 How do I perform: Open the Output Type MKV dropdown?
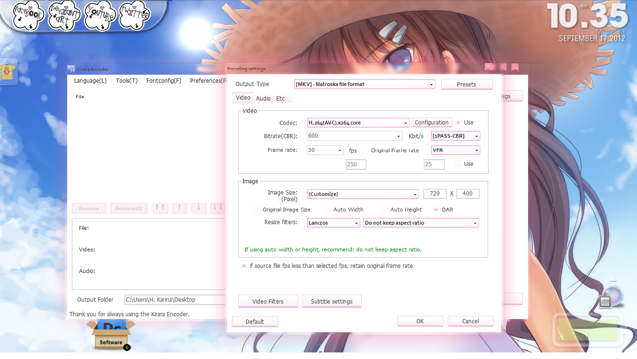click(x=365, y=84)
